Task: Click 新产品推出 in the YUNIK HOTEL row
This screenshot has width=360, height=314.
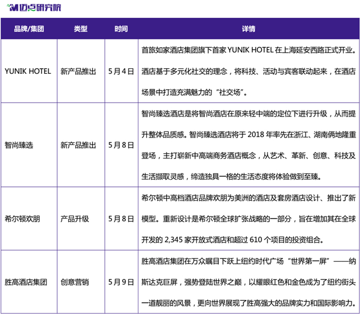Action: [x=78, y=72]
